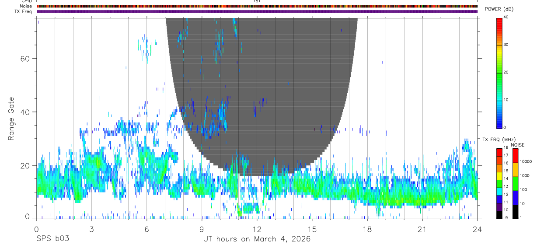Click the 12 tick on UT hours axis
This screenshot has width=537, height=248.
pyautogui.click(x=257, y=229)
